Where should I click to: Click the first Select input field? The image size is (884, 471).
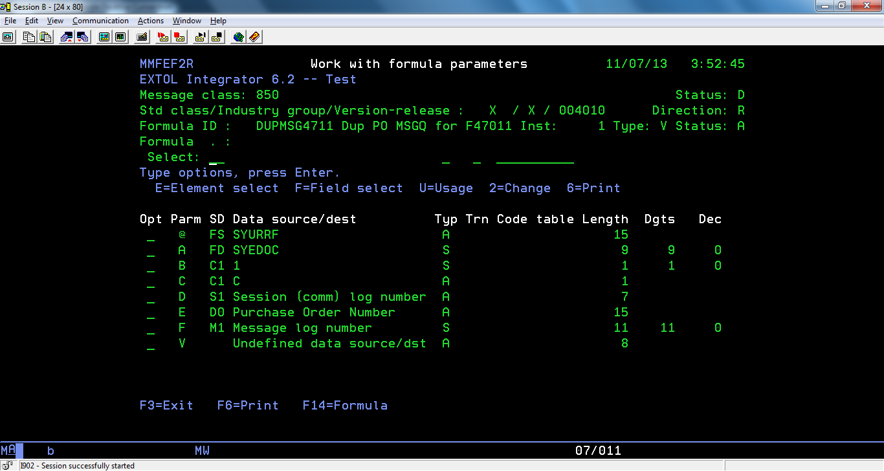point(217,157)
